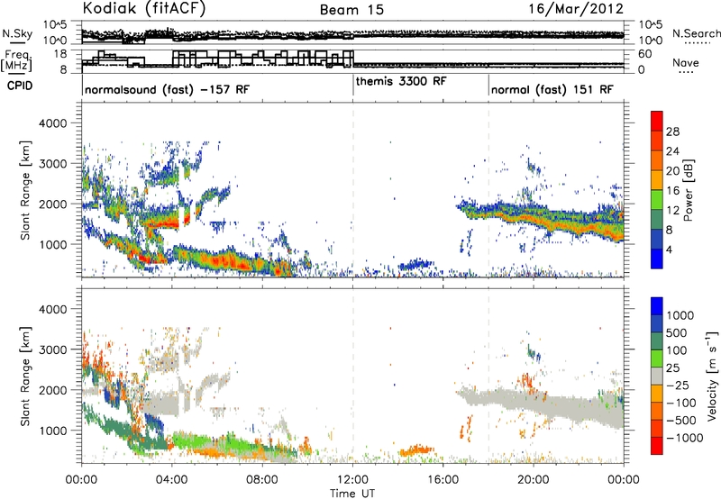Click the '12:00' time axis label
721x499 pixels.
click(352, 480)
